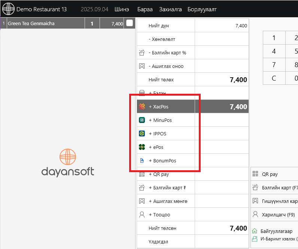Click the member icon beside Ашиглах оноо

(142, 66)
